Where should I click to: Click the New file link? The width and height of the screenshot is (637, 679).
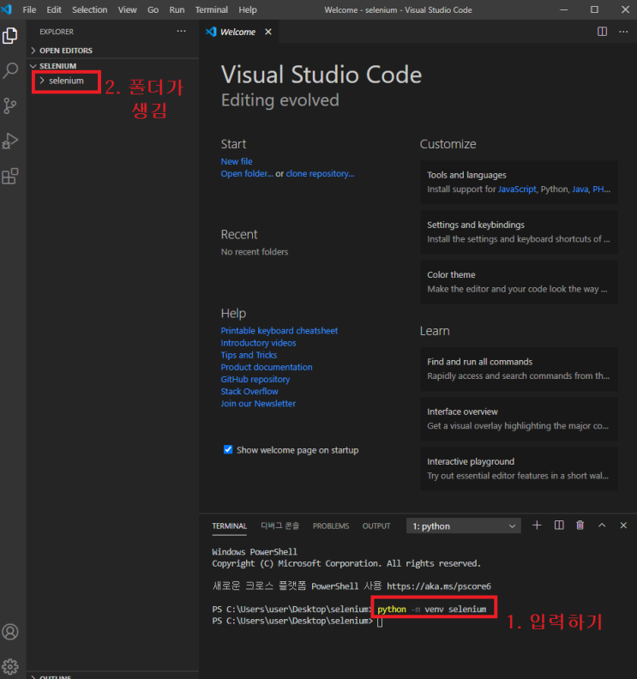point(237,161)
